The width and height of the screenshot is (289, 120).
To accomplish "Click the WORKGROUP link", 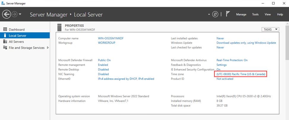I will 106,43.
